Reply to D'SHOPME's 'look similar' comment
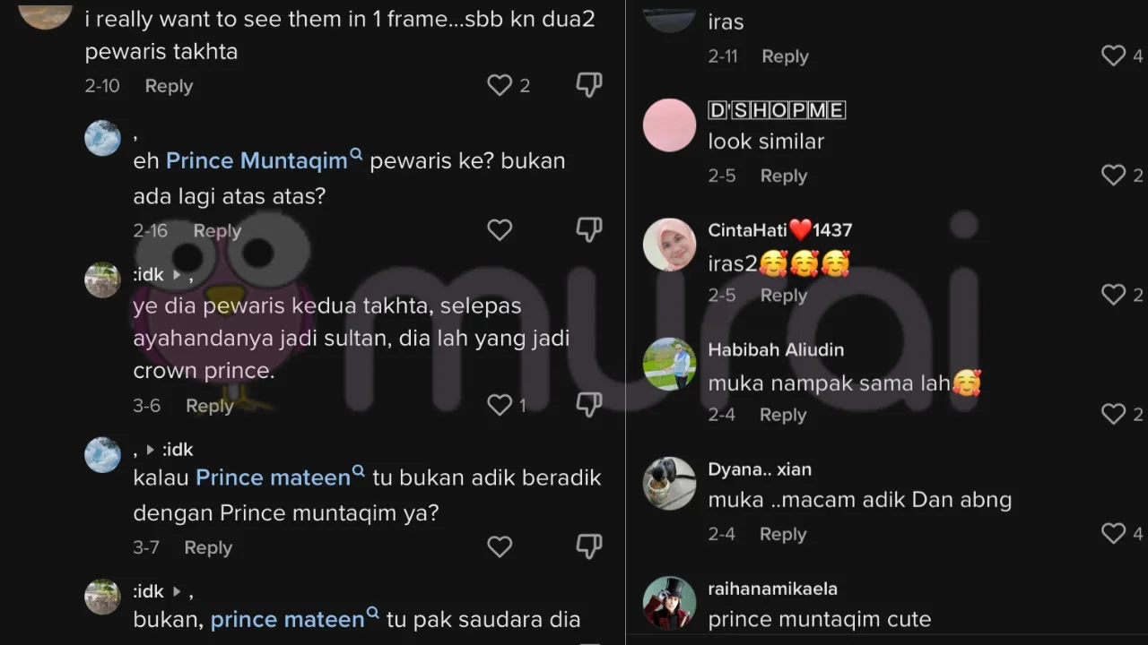This screenshot has height=645, width=1148. (x=784, y=176)
